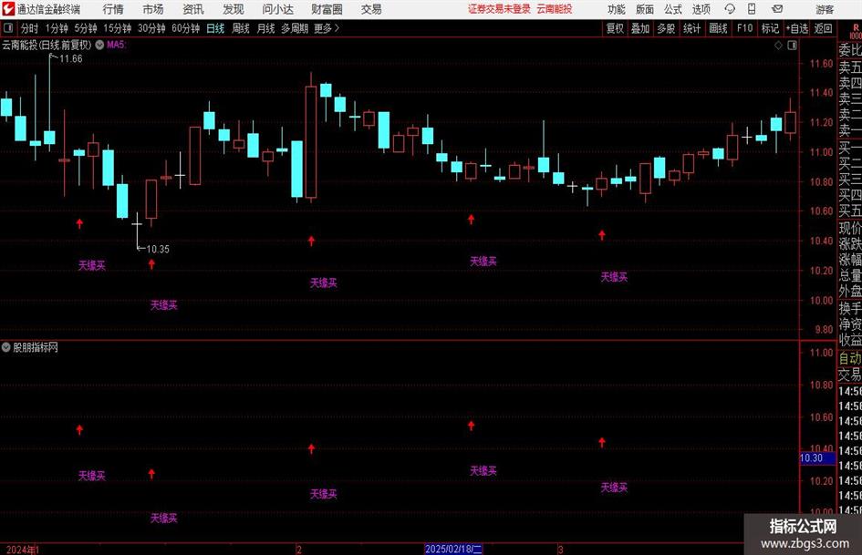The height and width of the screenshot is (555, 862).
Task: Click the 游客 guest account label
Action: point(825,9)
